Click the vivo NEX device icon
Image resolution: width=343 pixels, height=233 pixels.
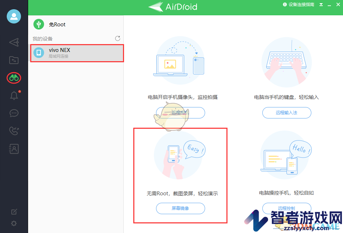click(39, 53)
